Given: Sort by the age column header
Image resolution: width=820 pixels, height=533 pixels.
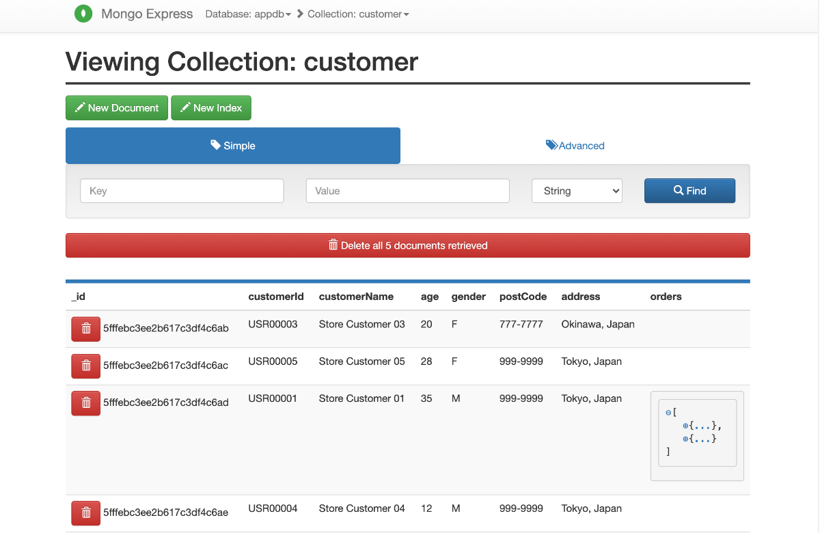Looking at the screenshot, I should [430, 297].
